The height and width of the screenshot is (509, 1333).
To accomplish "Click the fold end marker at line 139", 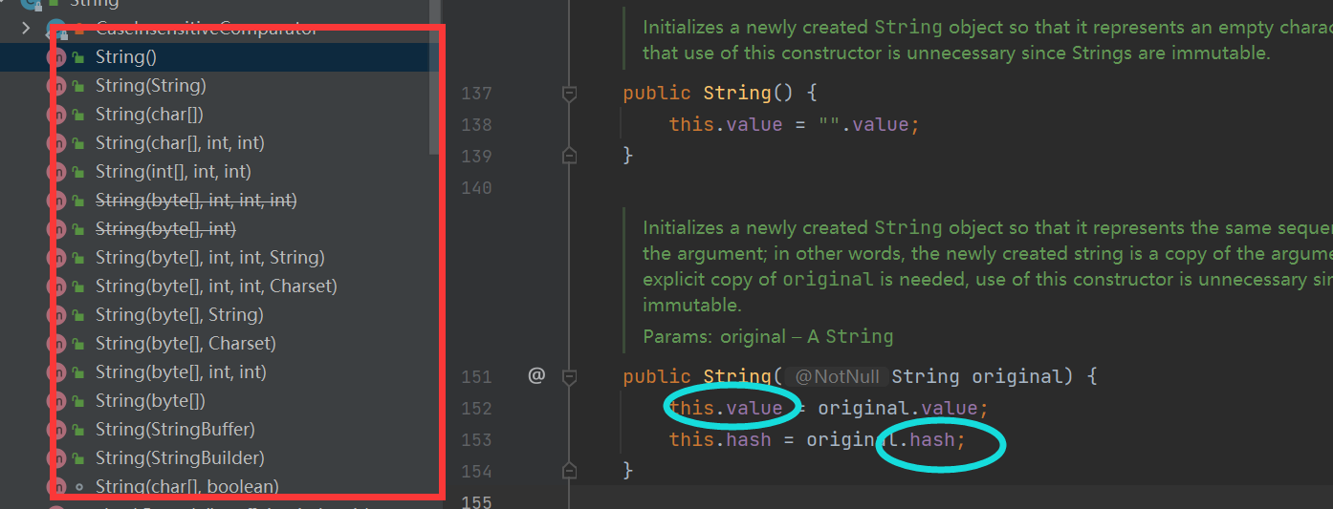I will pos(570,155).
